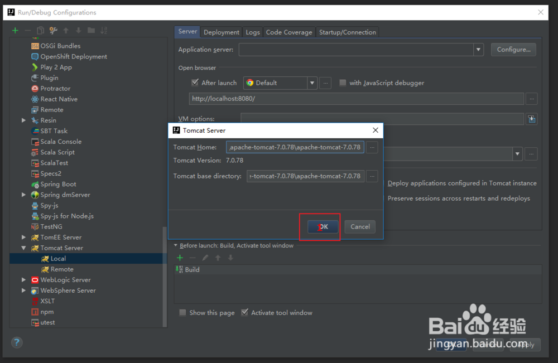Remove configuration with the minus icon
This screenshot has height=363, width=558.
27,31
